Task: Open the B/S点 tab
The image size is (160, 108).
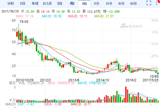Action: pos(47,3)
